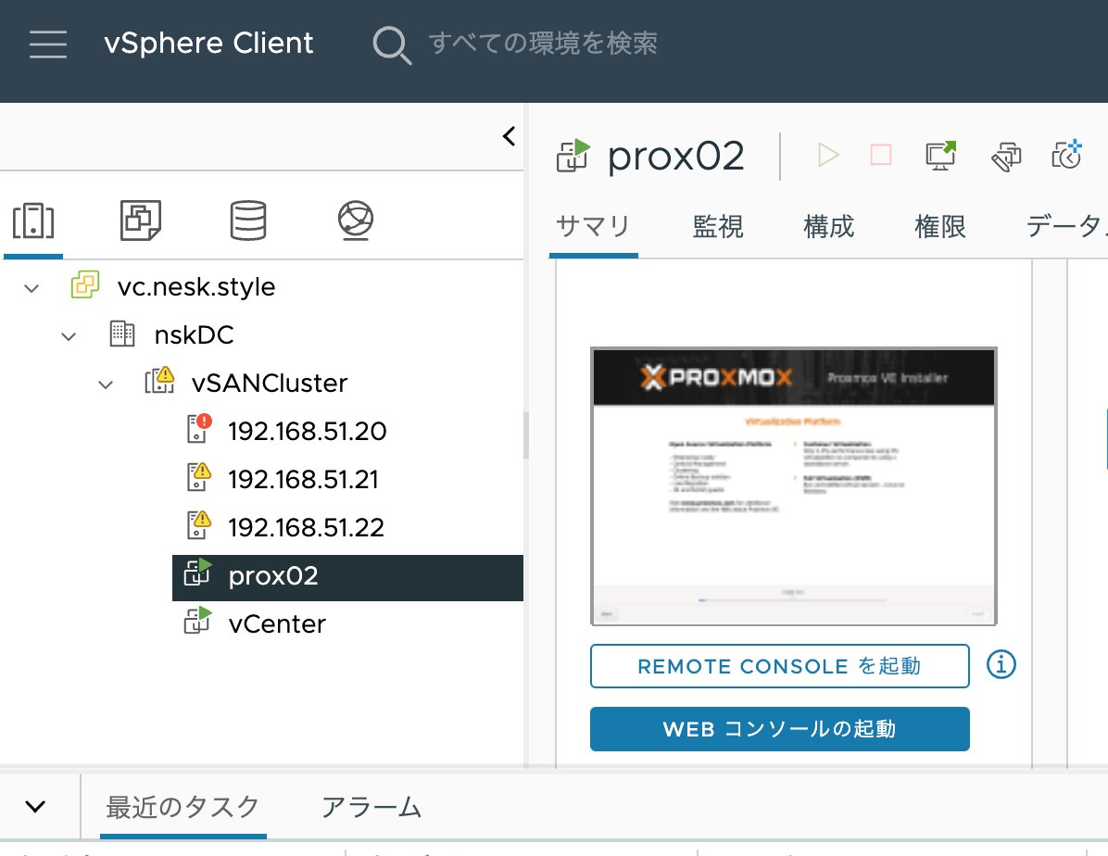Switch to Hosts and Clusters view
This screenshot has width=1108, height=856.
coord(33,220)
